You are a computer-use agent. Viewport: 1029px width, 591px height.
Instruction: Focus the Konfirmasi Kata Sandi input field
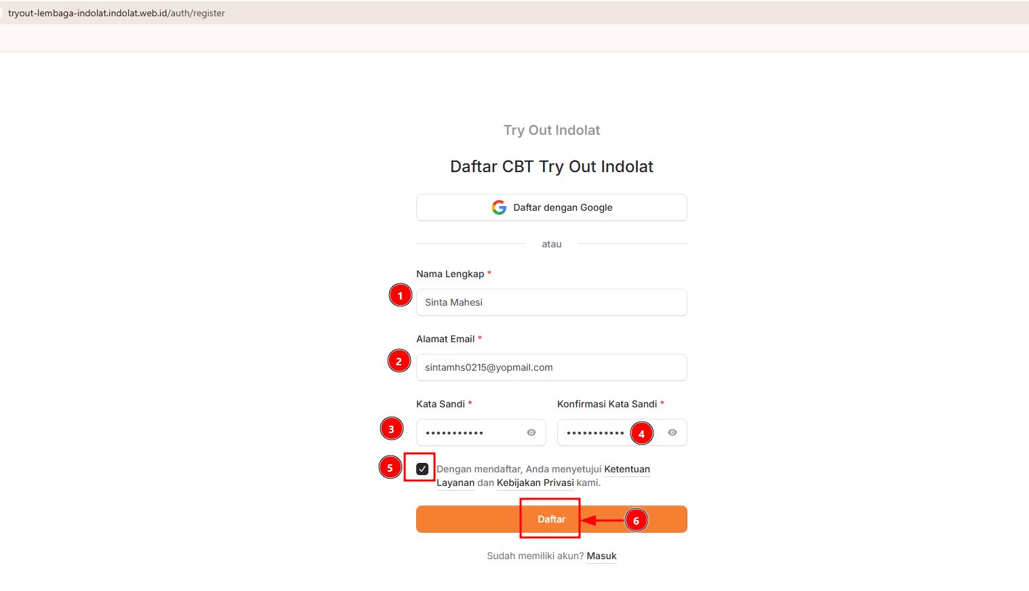tap(622, 432)
